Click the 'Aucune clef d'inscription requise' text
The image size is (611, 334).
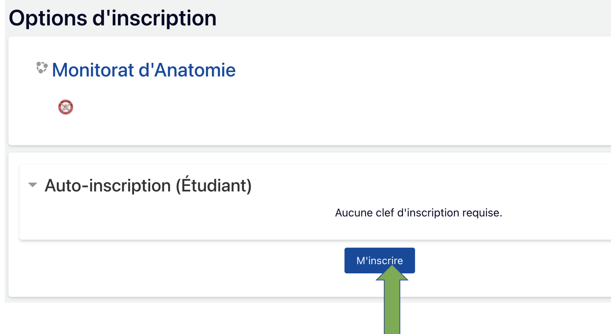[418, 213]
